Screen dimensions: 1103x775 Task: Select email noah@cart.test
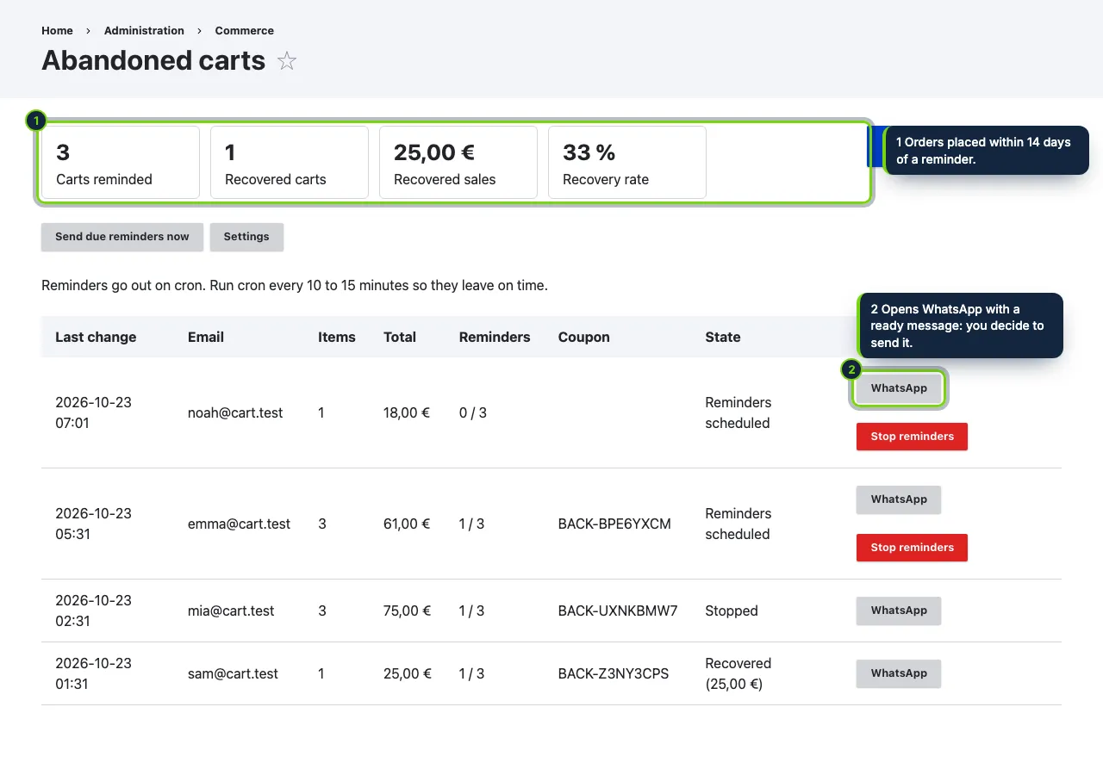(x=235, y=412)
